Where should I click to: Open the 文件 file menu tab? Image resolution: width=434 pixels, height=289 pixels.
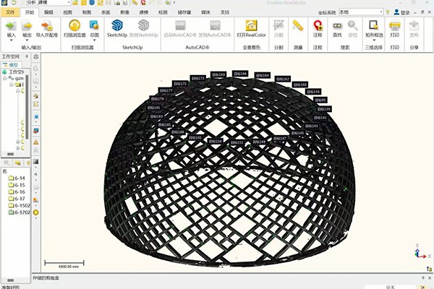coord(10,12)
